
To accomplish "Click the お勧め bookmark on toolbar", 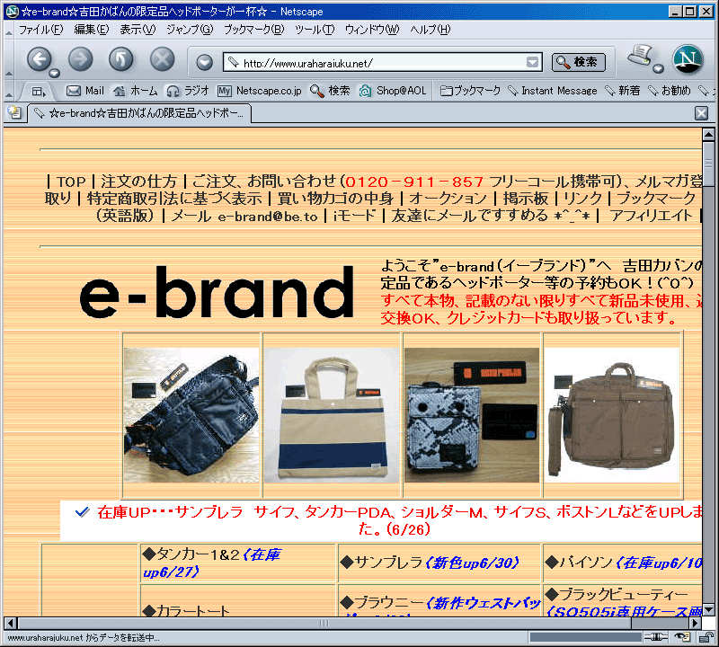I will point(669,91).
